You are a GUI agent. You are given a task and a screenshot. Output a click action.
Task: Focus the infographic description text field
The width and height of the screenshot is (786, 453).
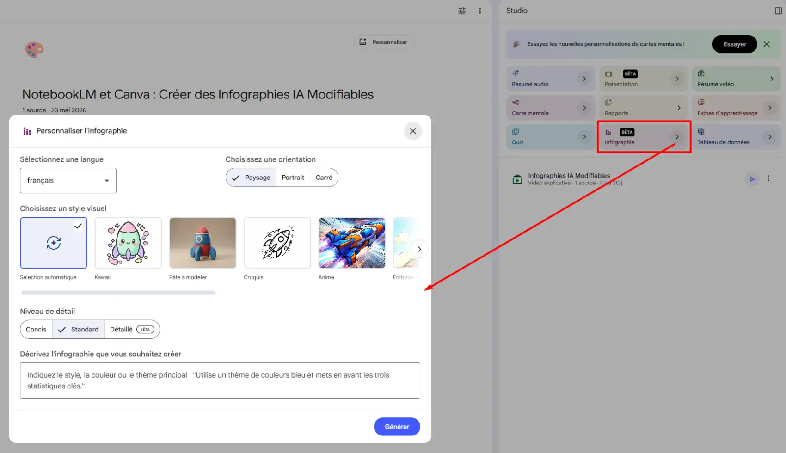click(x=220, y=380)
